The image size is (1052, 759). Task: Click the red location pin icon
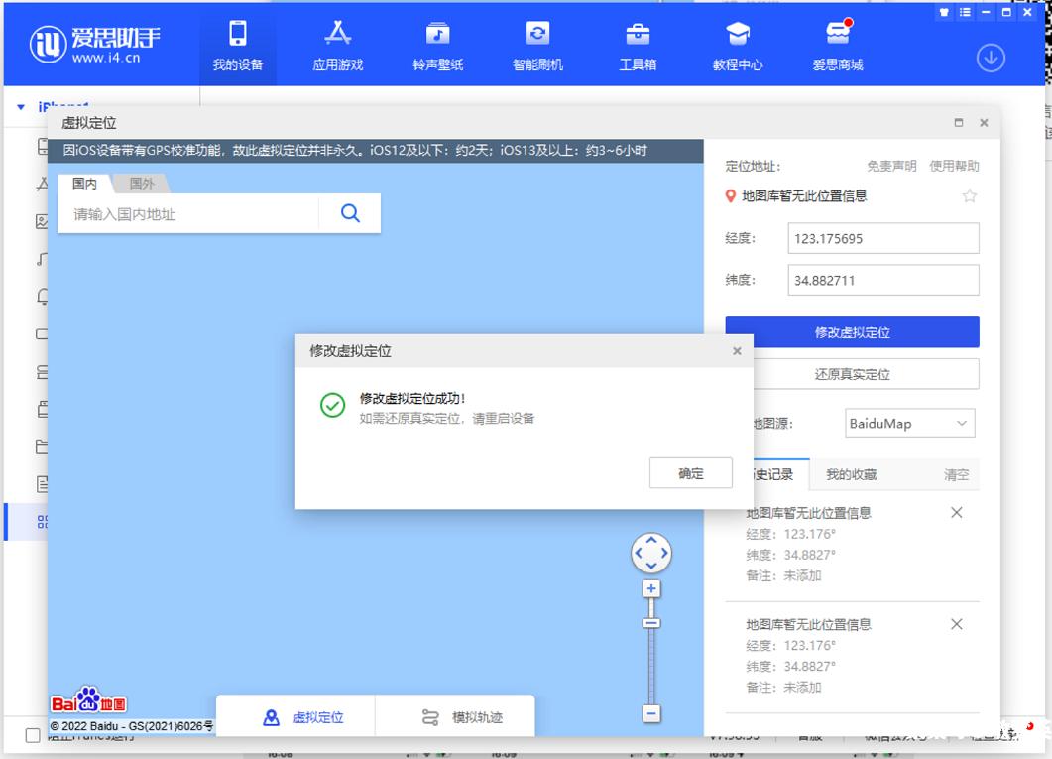click(x=731, y=196)
